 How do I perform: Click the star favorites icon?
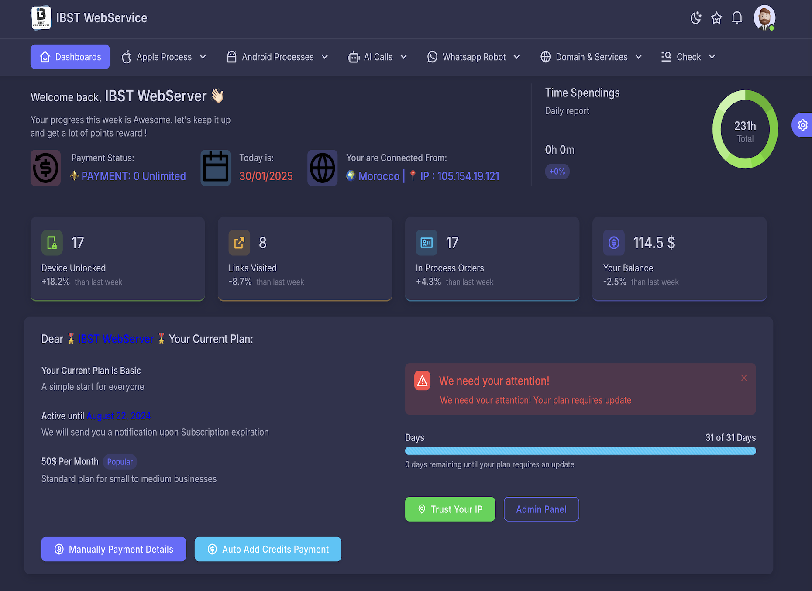pos(716,18)
